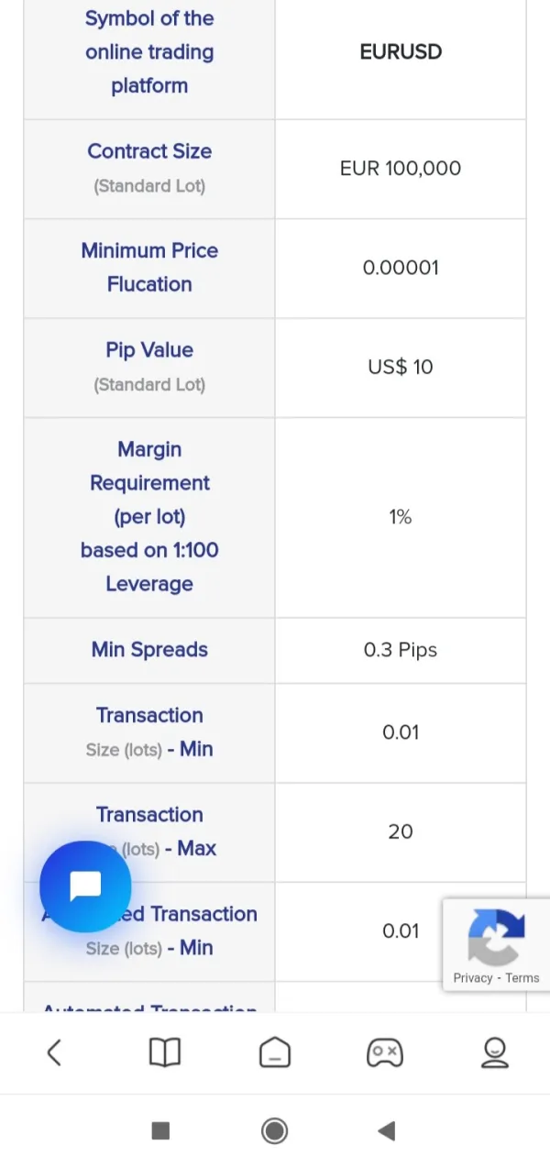Open the user profile icon

tap(494, 1052)
